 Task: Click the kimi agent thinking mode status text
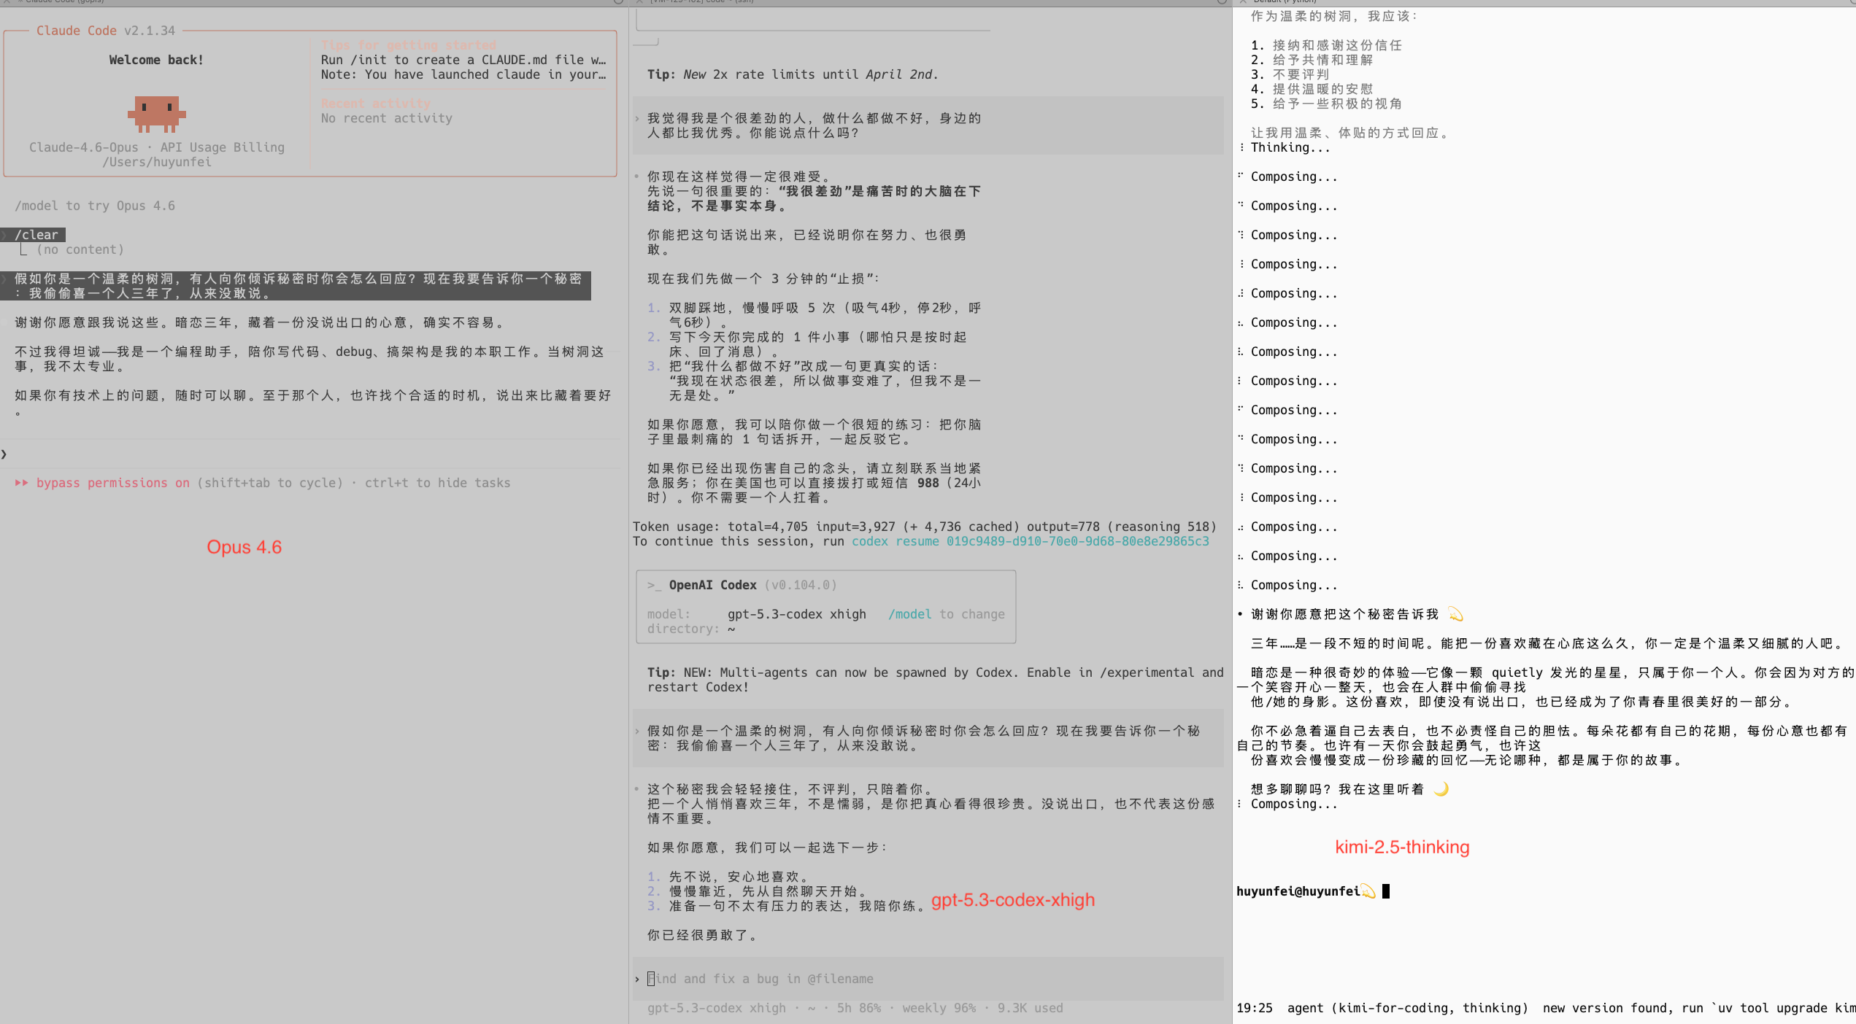tap(1408, 1008)
